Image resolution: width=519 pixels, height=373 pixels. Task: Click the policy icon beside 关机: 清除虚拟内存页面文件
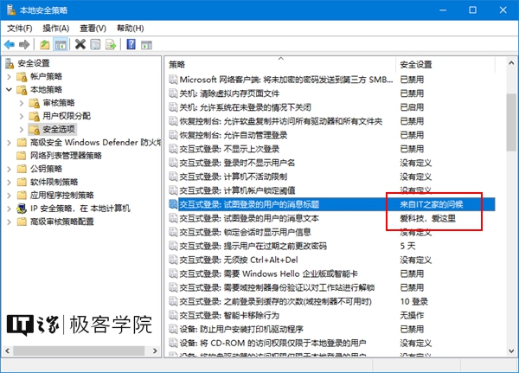point(174,93)
